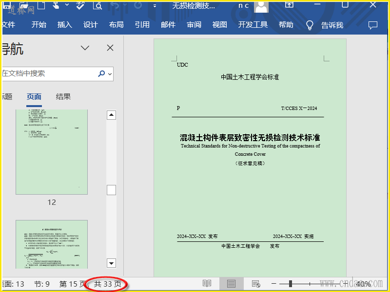
Task: Click the new blank document icon
Action: (41, 5)
